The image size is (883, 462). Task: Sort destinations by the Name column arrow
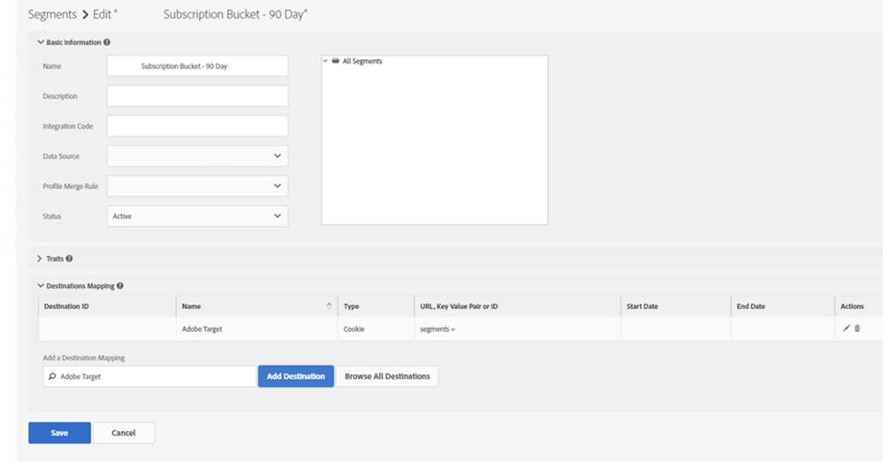coord(330,306)
